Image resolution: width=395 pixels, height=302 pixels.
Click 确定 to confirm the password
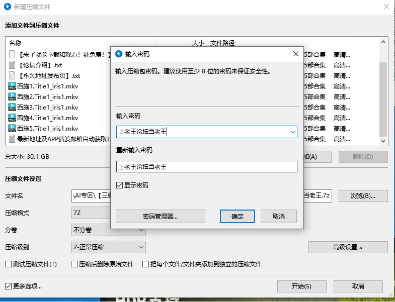(238, 217)
